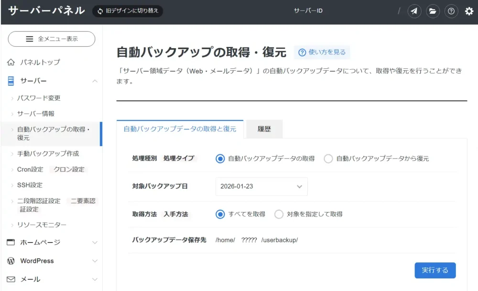The image size is (478, 291).
Task: Click the 実行する button
Action: pos(435,270)
